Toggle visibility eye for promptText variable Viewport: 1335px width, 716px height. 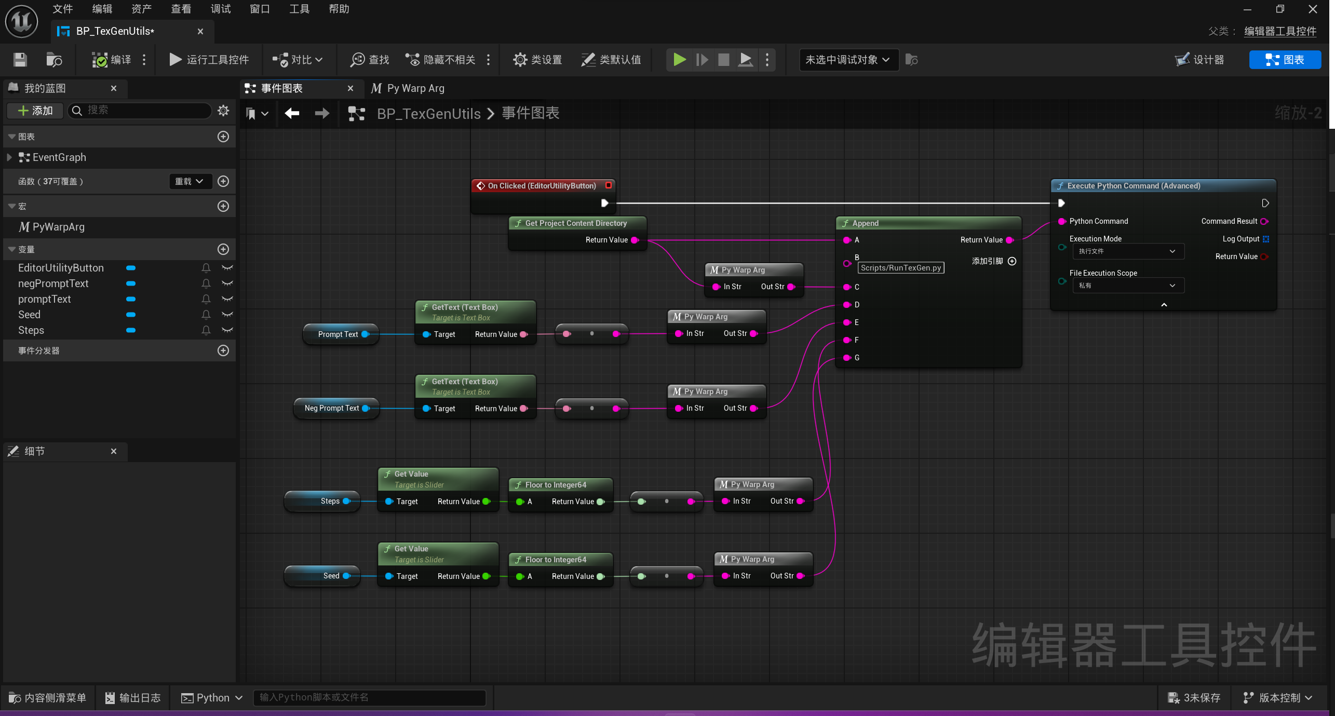pos(227,299)
